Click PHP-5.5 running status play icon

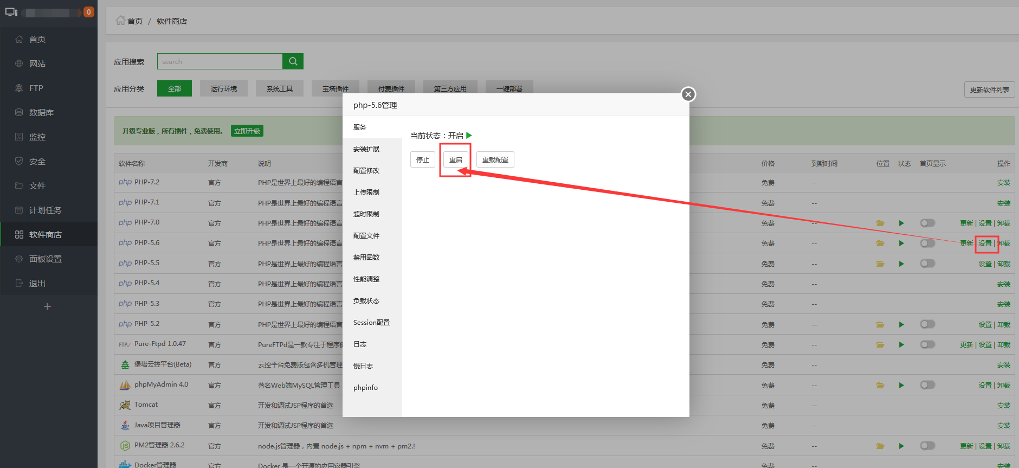point(901,264)
